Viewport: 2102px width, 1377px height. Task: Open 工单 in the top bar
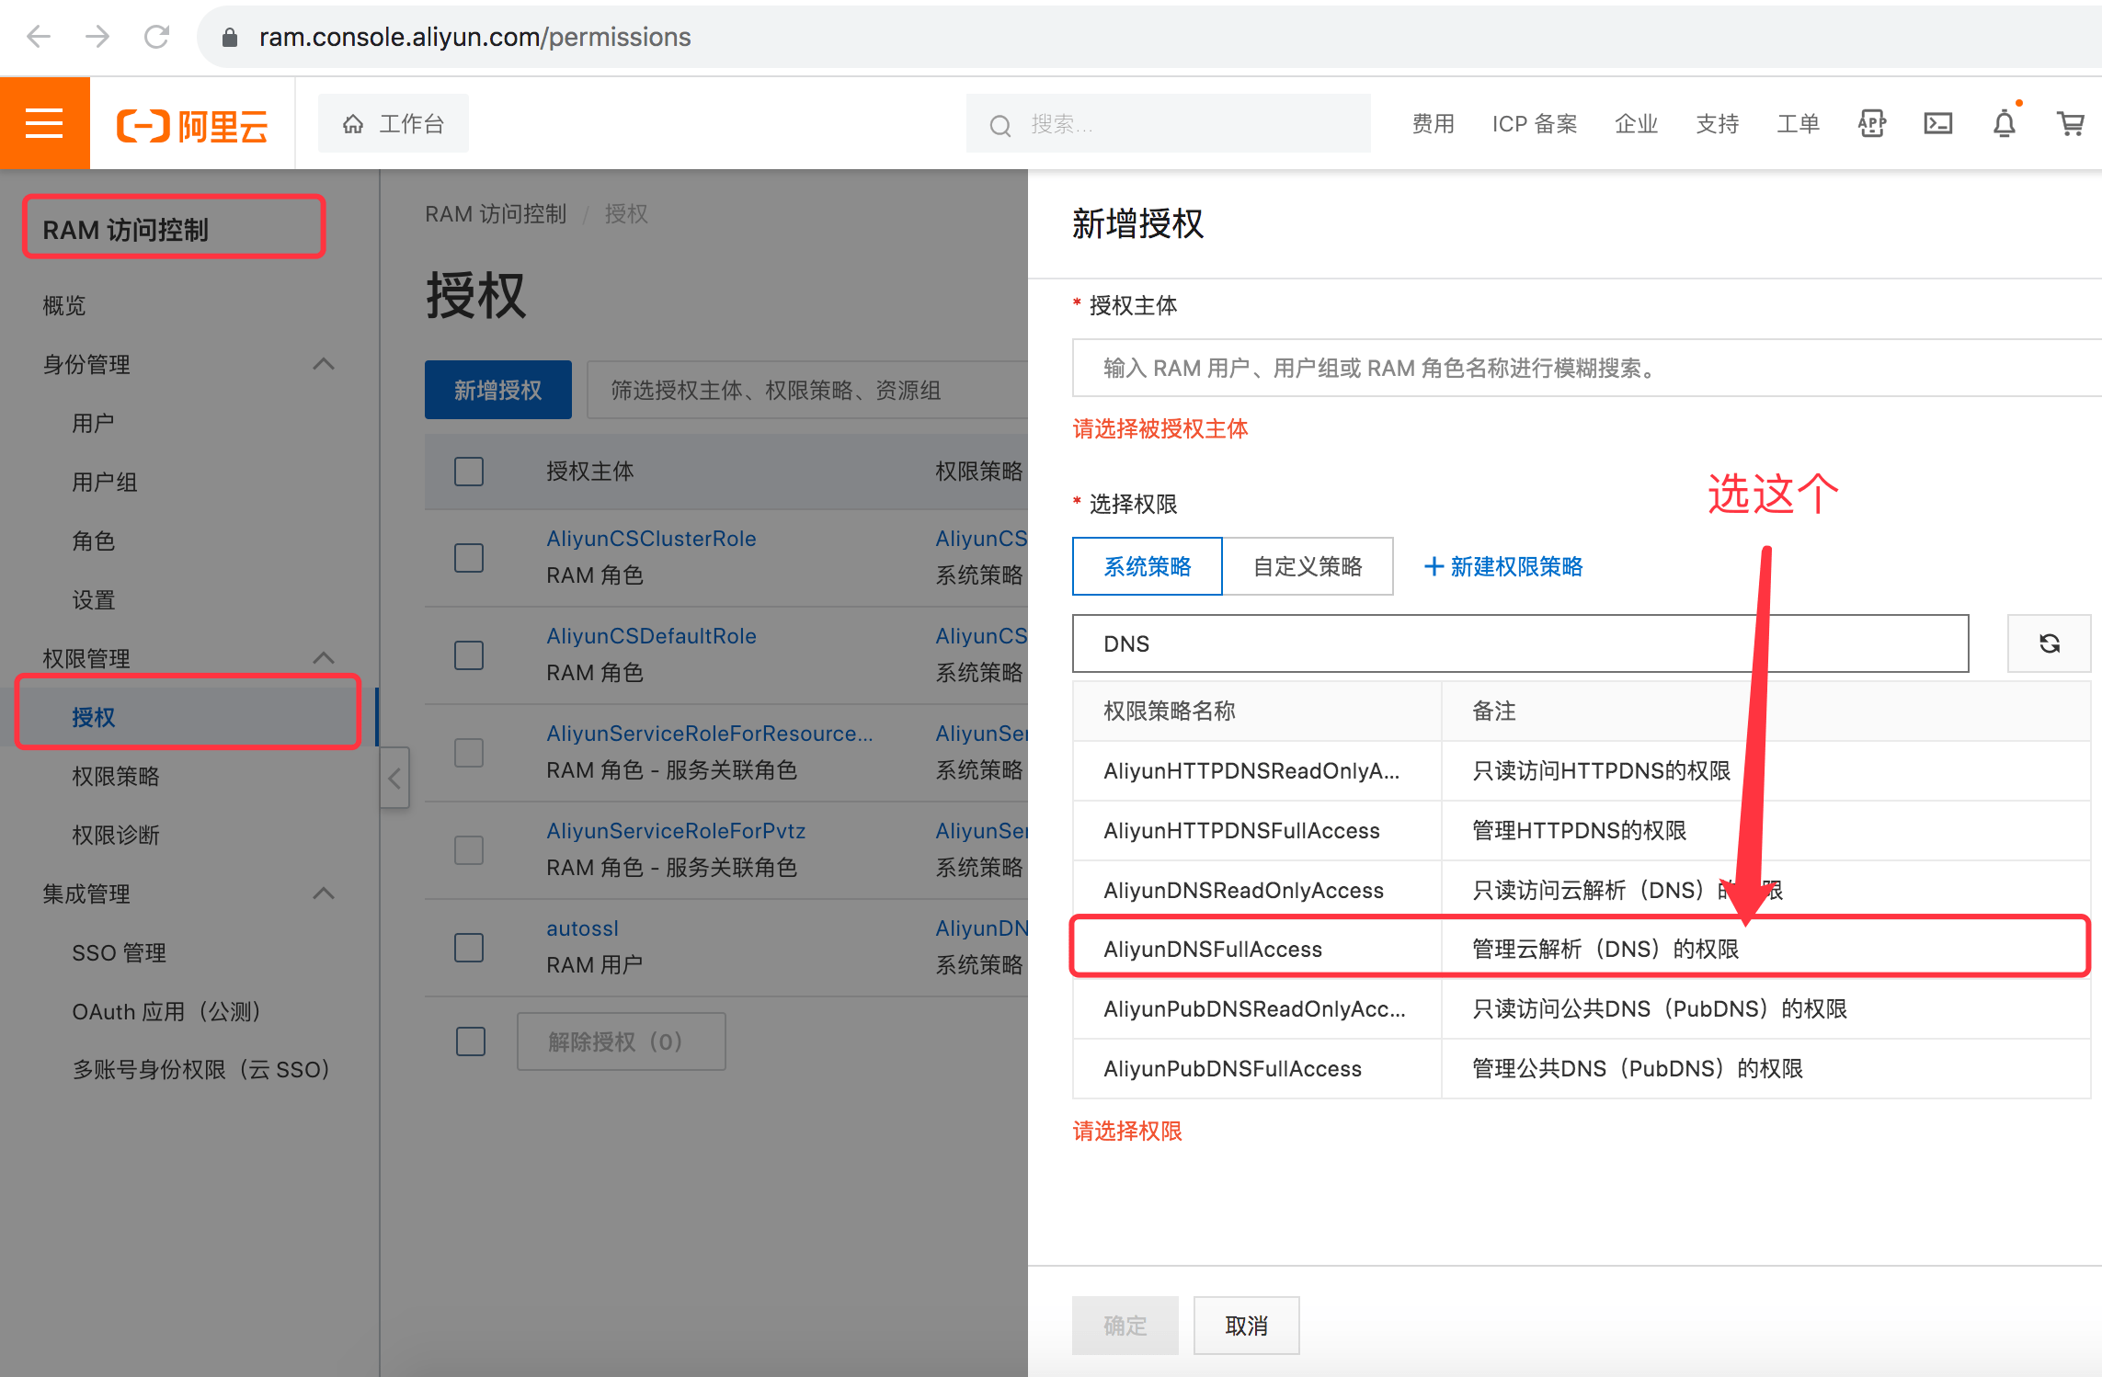1798,123
